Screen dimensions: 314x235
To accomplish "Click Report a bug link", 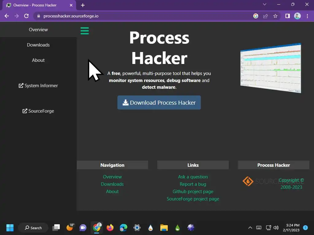I will click(193, 184).
